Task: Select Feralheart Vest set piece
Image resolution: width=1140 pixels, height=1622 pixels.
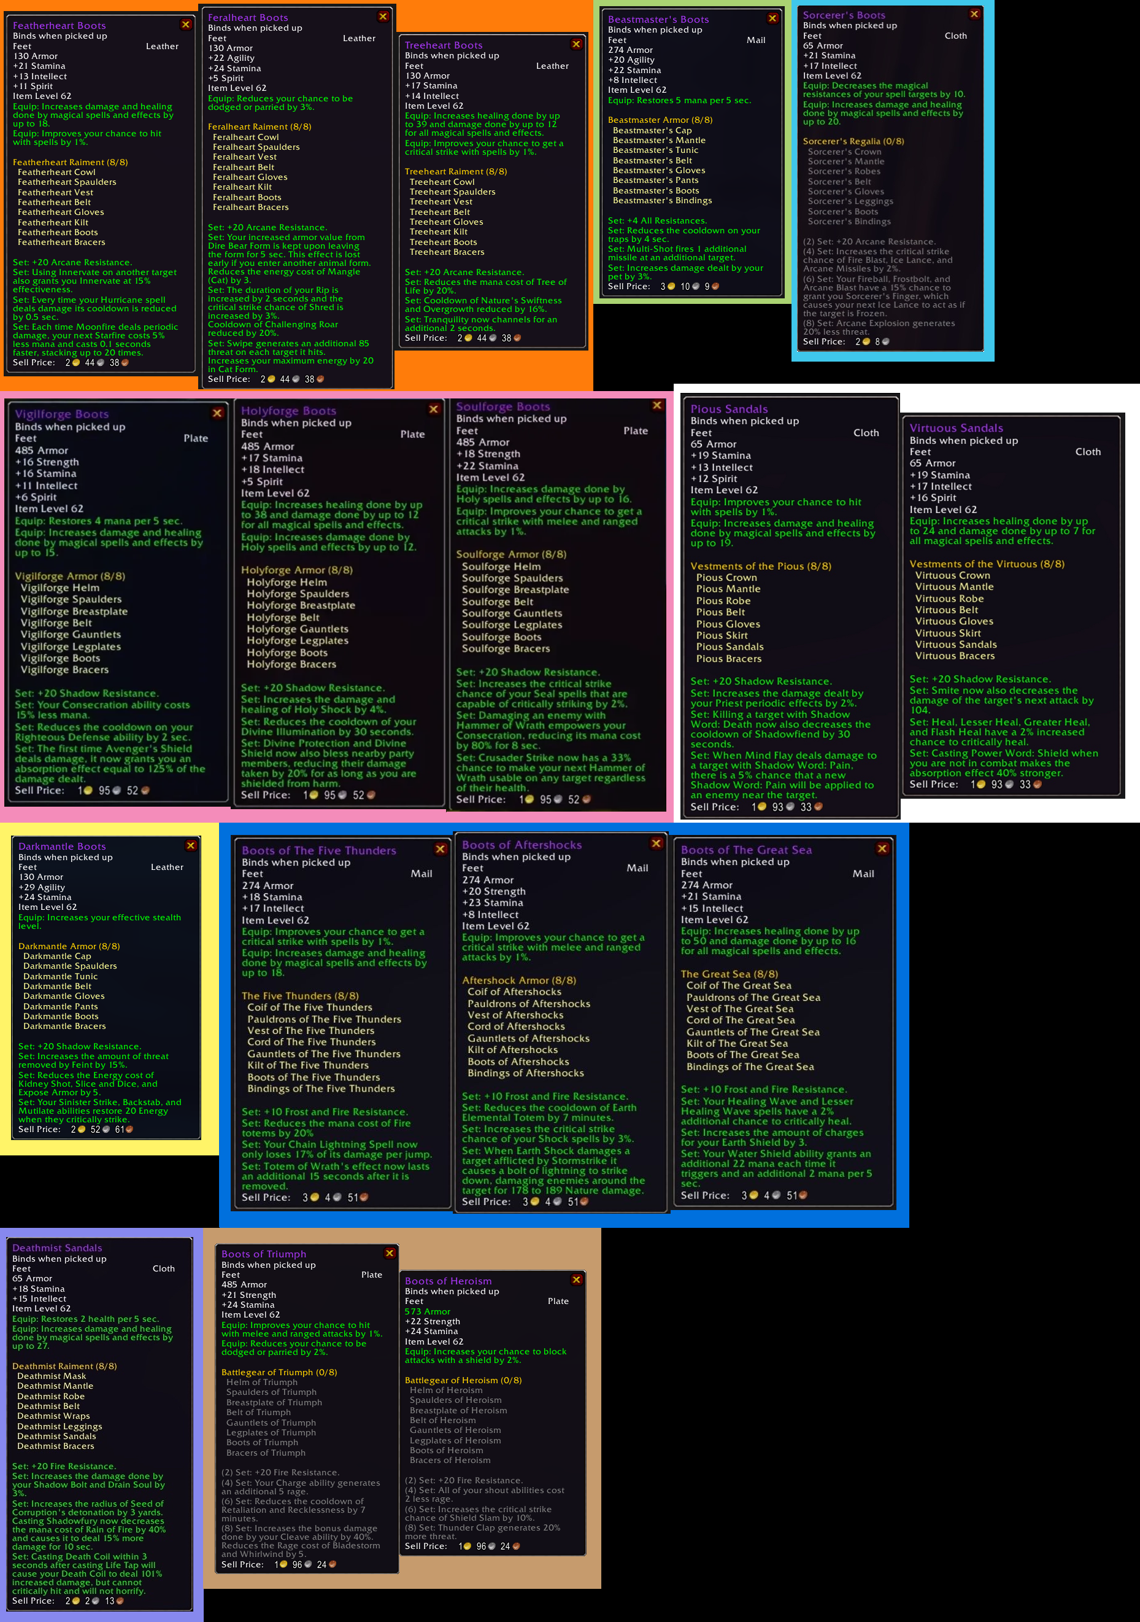Action: coord(245,158)
